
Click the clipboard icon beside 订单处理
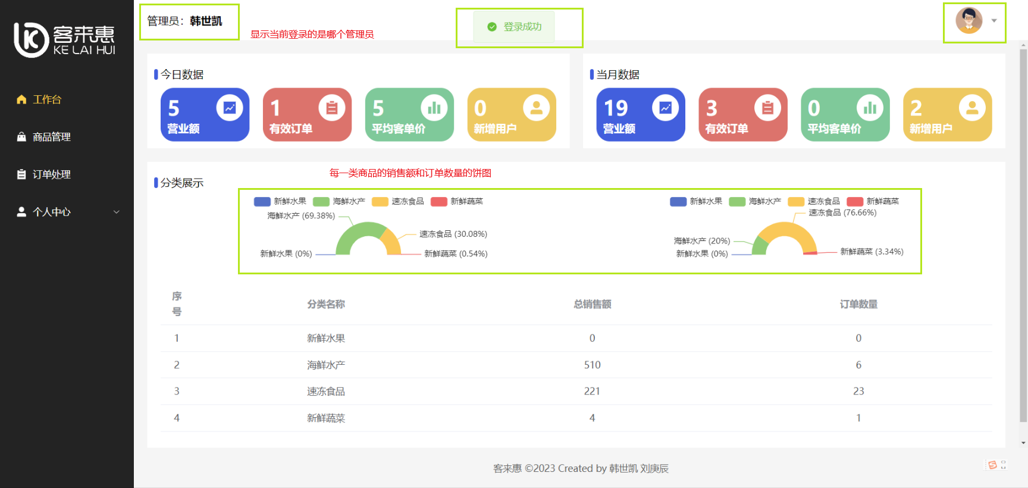(x=21, y=174)
